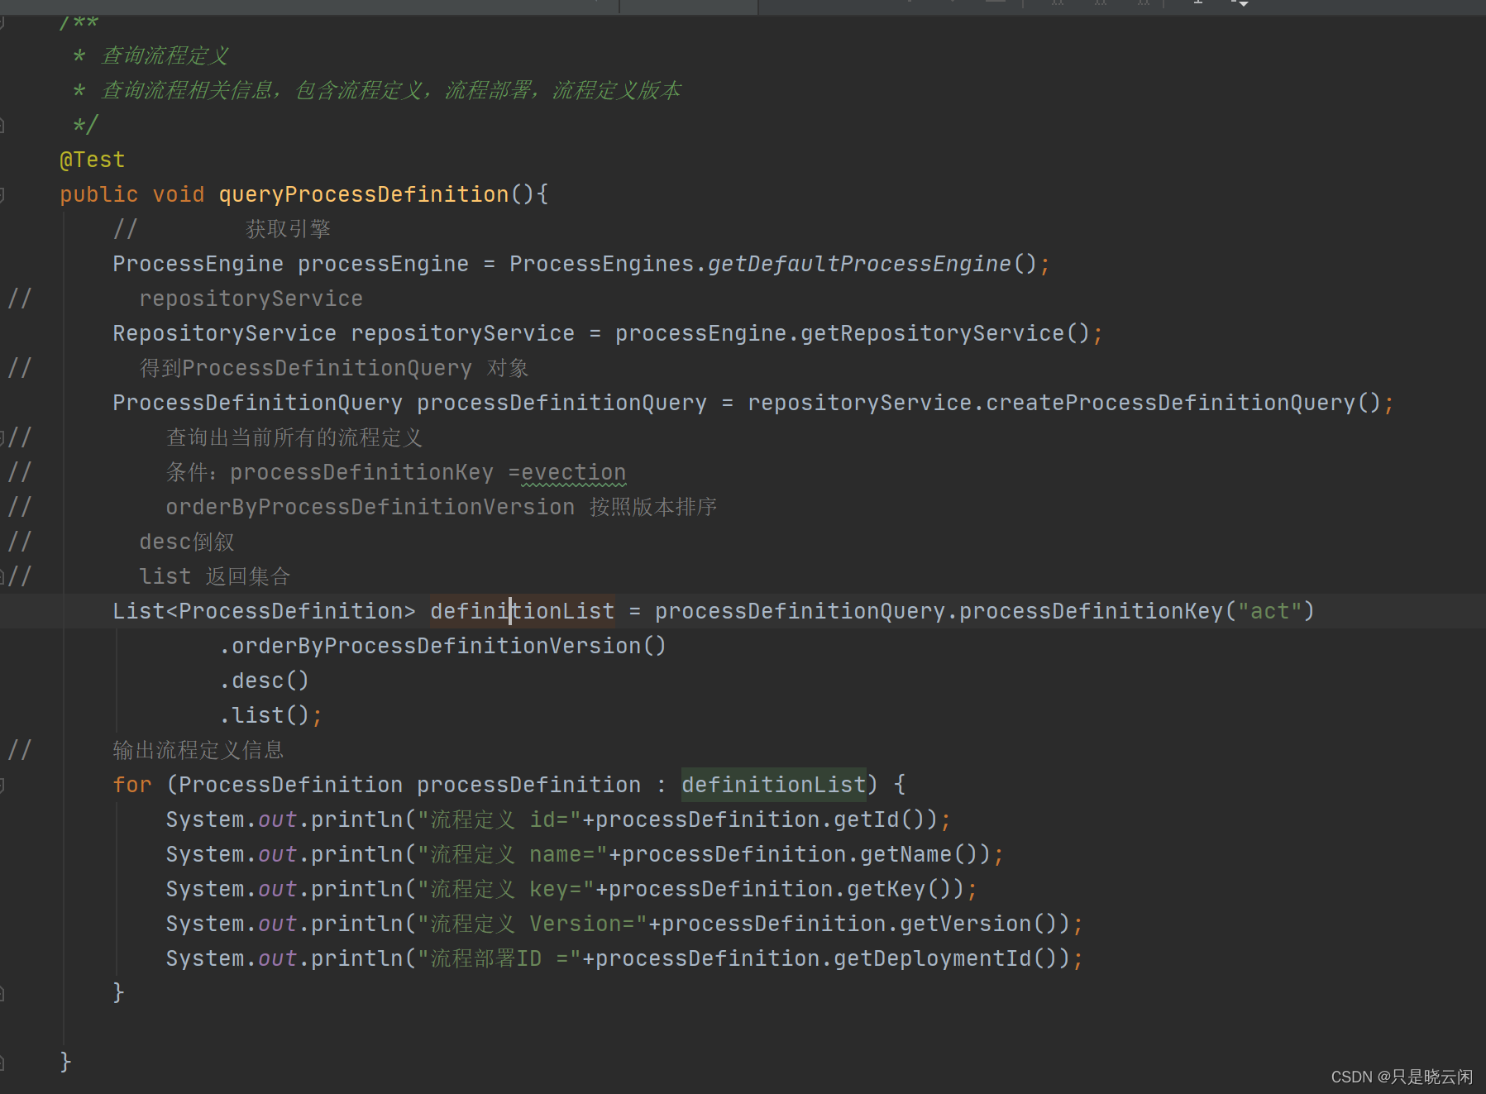Click the 'void' return type keyword
The image size is (1486, 1094).
[x=179, y=194]
